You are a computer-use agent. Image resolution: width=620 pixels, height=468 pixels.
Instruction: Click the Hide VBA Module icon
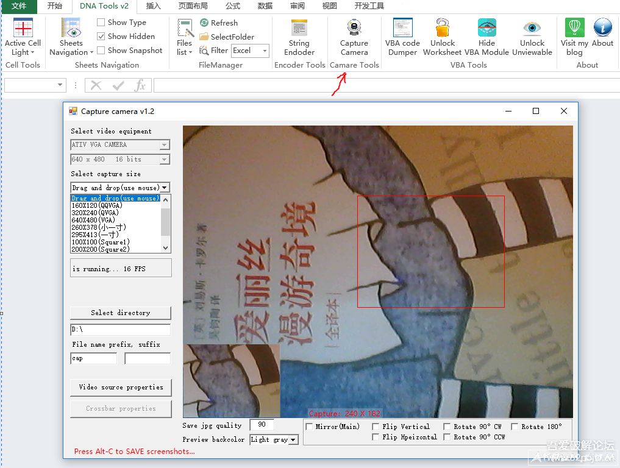point(486,29)
